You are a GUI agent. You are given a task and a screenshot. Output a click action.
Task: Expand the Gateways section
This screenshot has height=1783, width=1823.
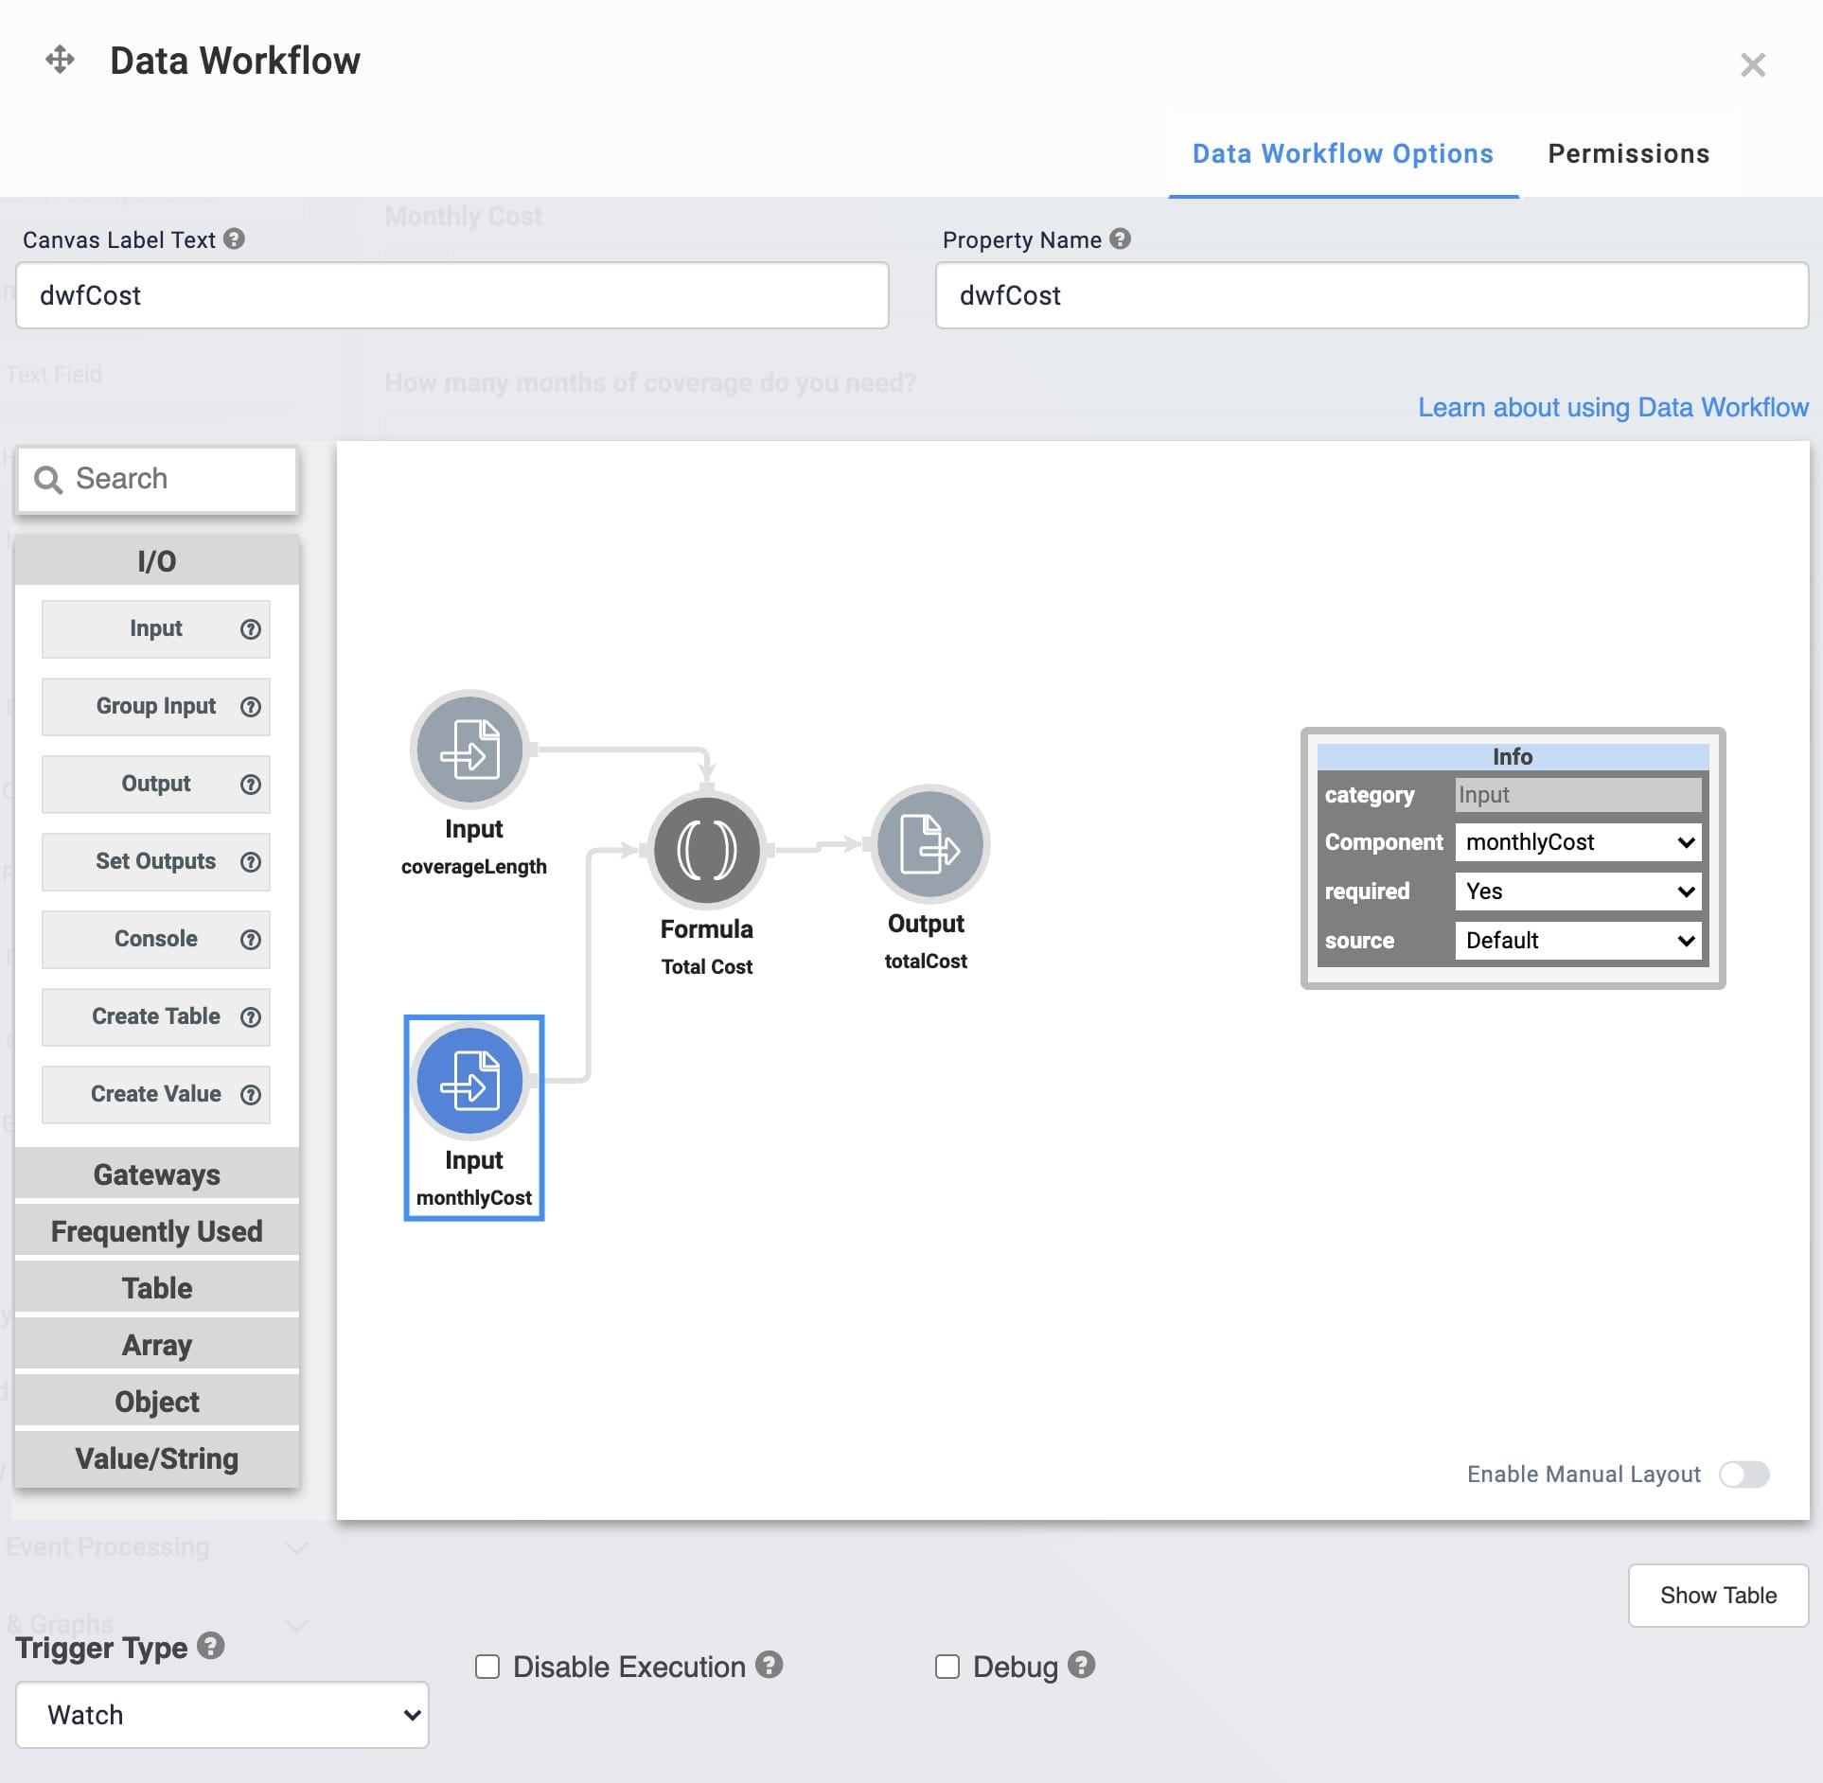click(x=157, y=1174)
